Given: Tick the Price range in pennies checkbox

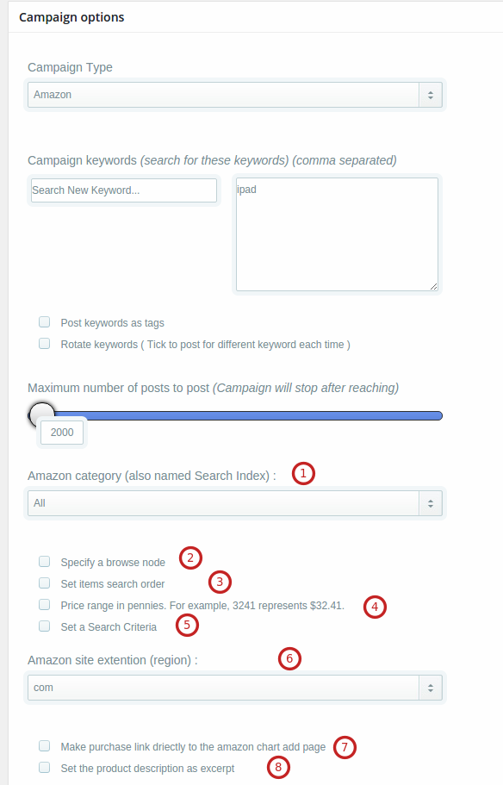Looking at the screenshot, I should click(x=45, y=604).
